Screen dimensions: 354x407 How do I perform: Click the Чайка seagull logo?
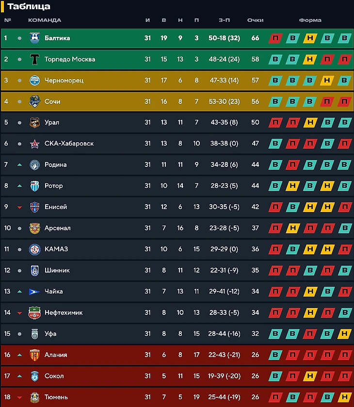pyautogui.click(x=34, y=292)
